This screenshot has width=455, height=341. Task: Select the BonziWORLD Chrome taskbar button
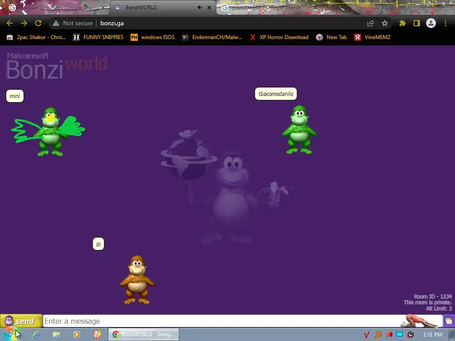click(x=144, y=334)
